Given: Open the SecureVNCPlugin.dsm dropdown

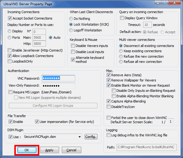Looking at the screenshot, I should pos(53,137).
